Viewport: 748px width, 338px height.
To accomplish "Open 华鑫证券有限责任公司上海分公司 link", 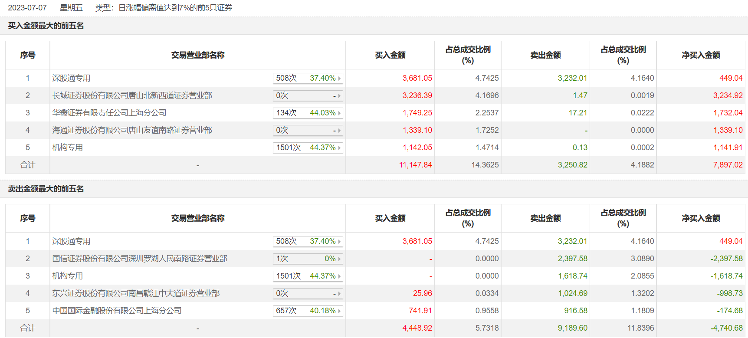I will 109,113.
